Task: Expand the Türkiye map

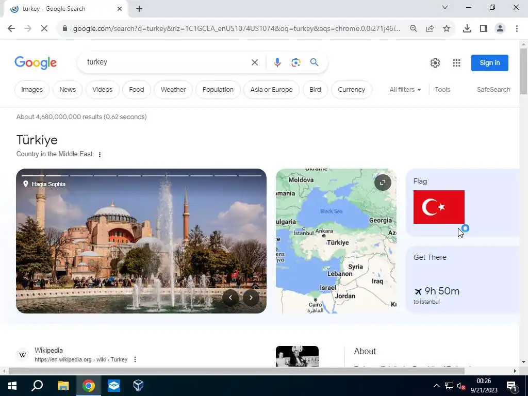Action: point(383,183)
